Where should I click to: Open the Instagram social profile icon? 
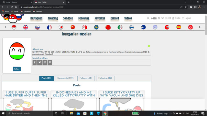[45, 62]
